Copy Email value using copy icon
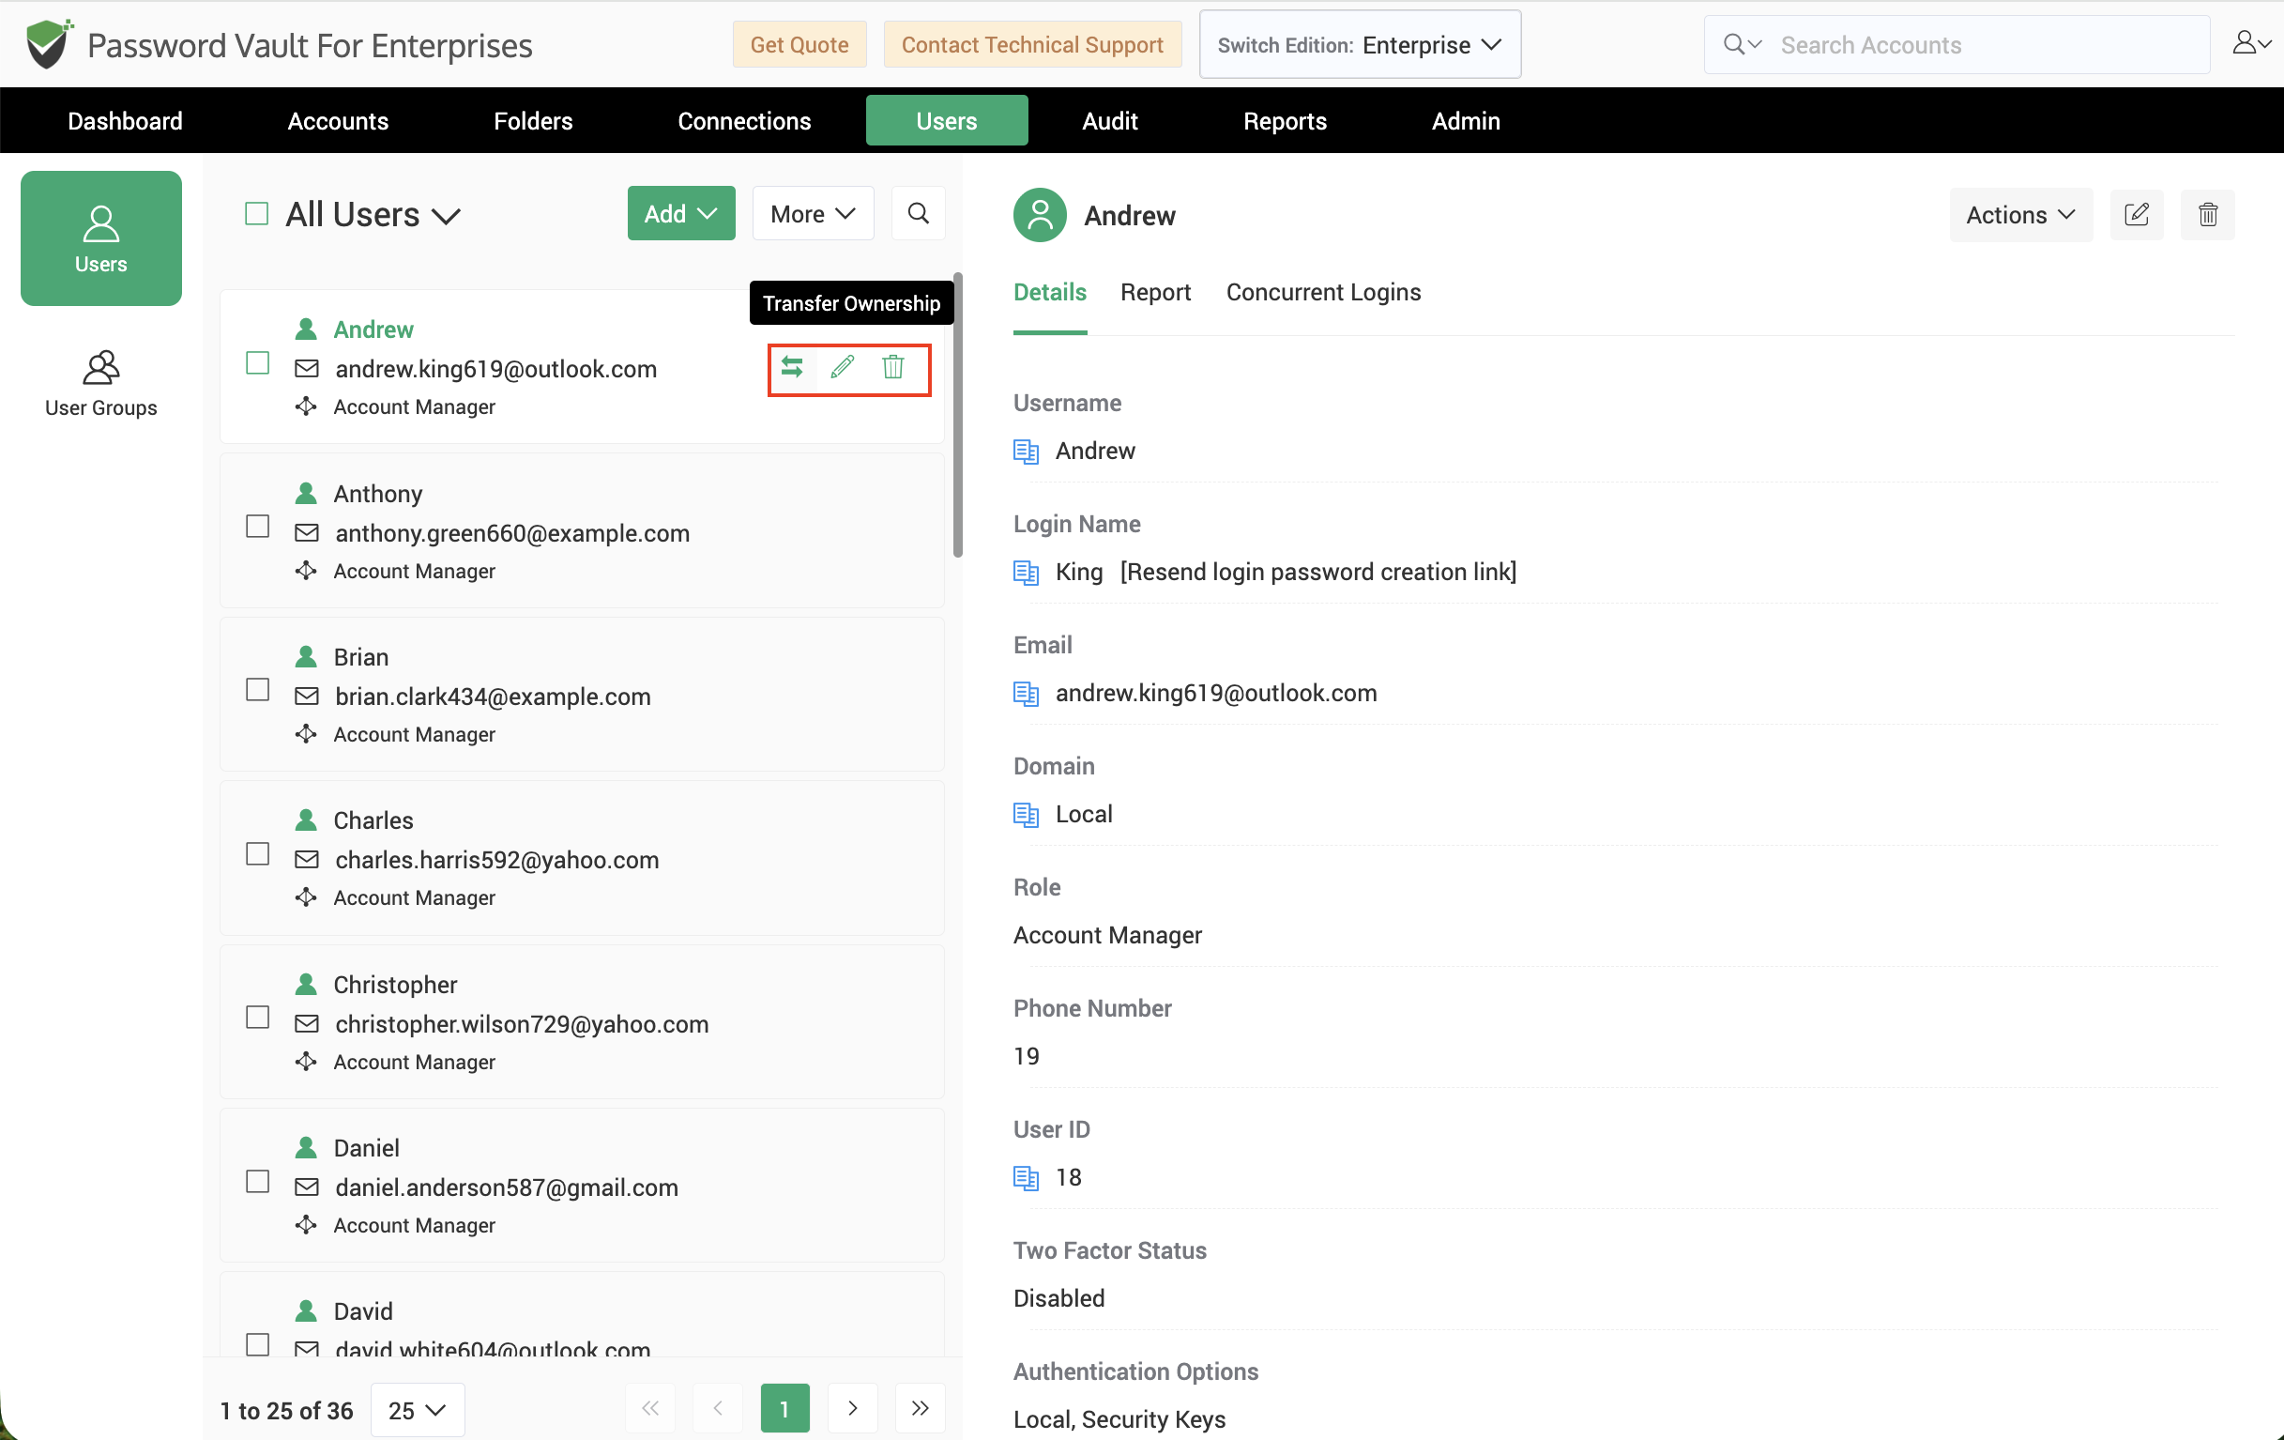The width and height of the screenshot is (2284, 1440). [x=1027, y=694]
